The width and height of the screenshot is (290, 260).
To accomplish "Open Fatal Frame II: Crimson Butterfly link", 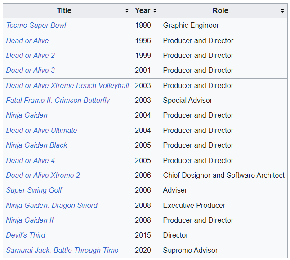I will tap(58, 101).
